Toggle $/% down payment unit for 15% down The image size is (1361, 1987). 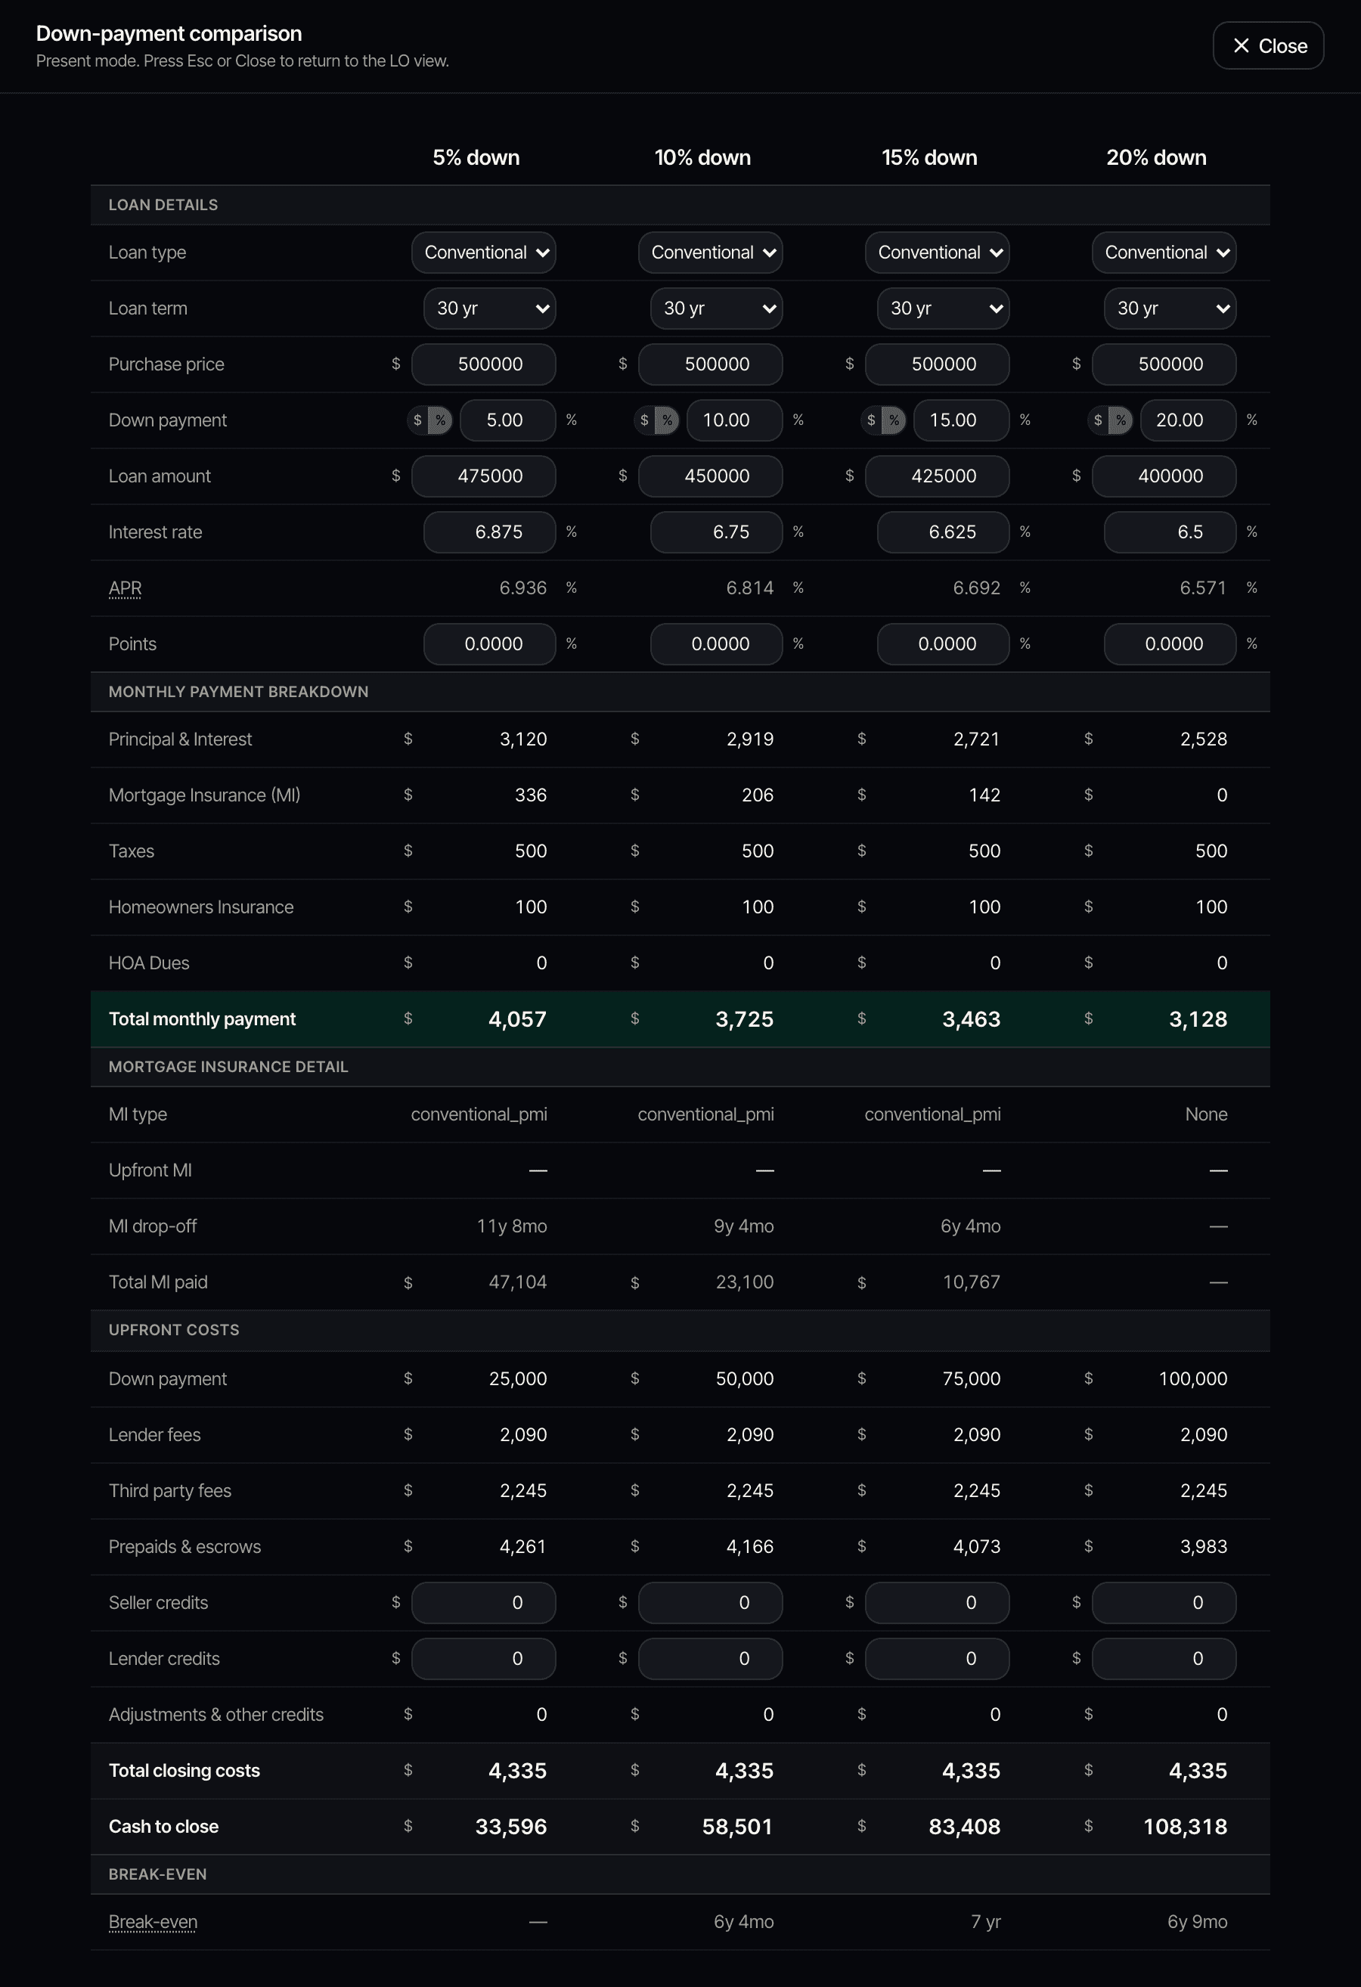(883, 420)
